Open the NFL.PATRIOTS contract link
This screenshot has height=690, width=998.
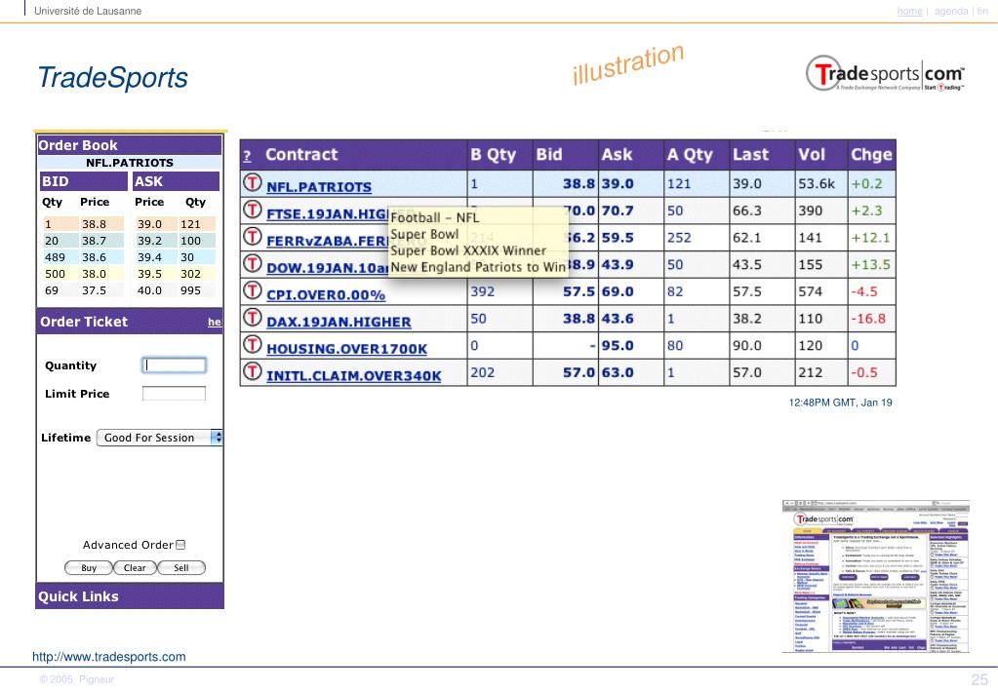point(319,187)
